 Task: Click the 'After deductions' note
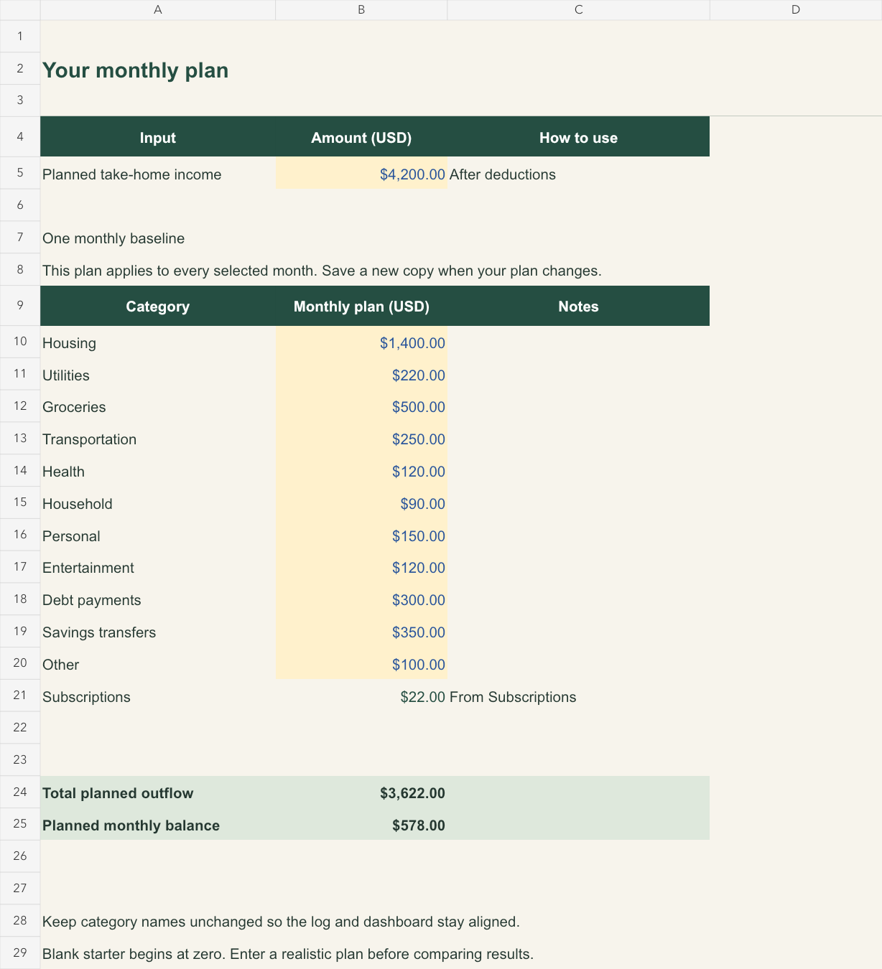pyautogui.click(x=503, y=174)
